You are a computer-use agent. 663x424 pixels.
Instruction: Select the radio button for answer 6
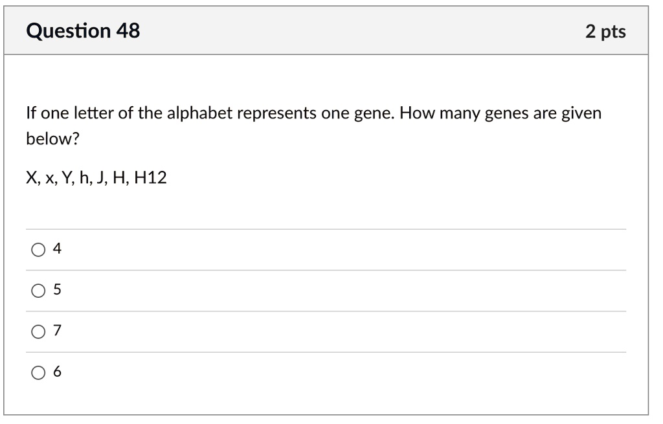39,372
